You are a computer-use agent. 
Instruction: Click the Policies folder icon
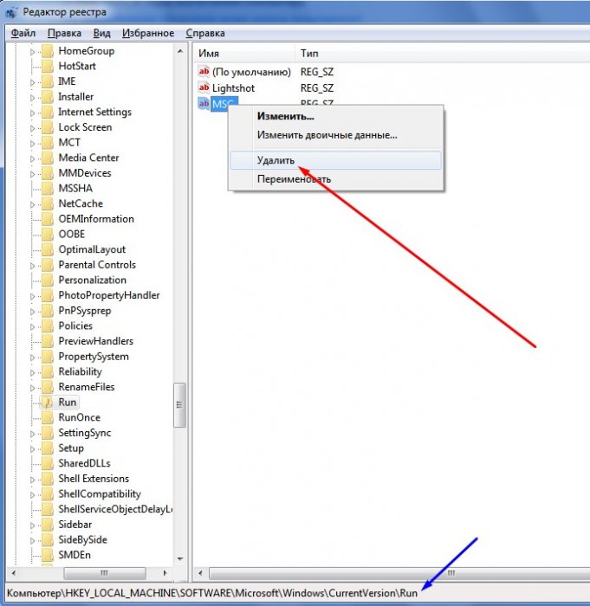pos(48,326)
